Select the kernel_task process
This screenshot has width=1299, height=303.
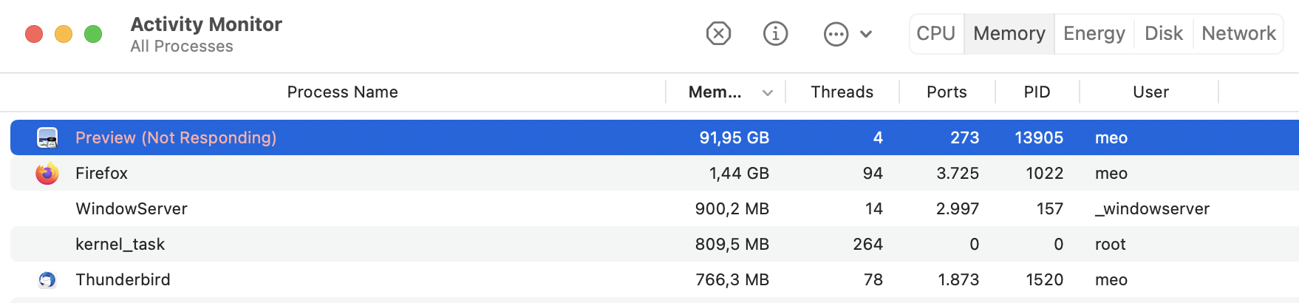(120, 244)
